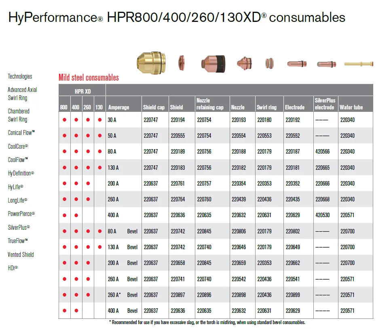Click the red 400 A asterisk footnote text
Screen dimensions: 391x329
click(x=206, y=323)
